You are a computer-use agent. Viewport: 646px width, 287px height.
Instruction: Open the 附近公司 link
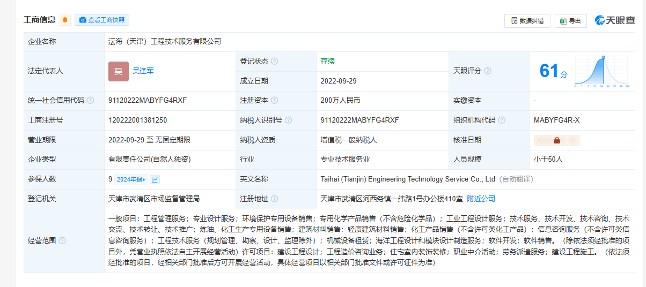click(x=481, y=199)
